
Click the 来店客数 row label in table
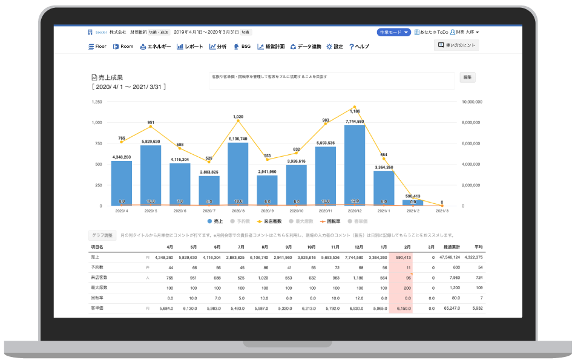tap(99, 278)
